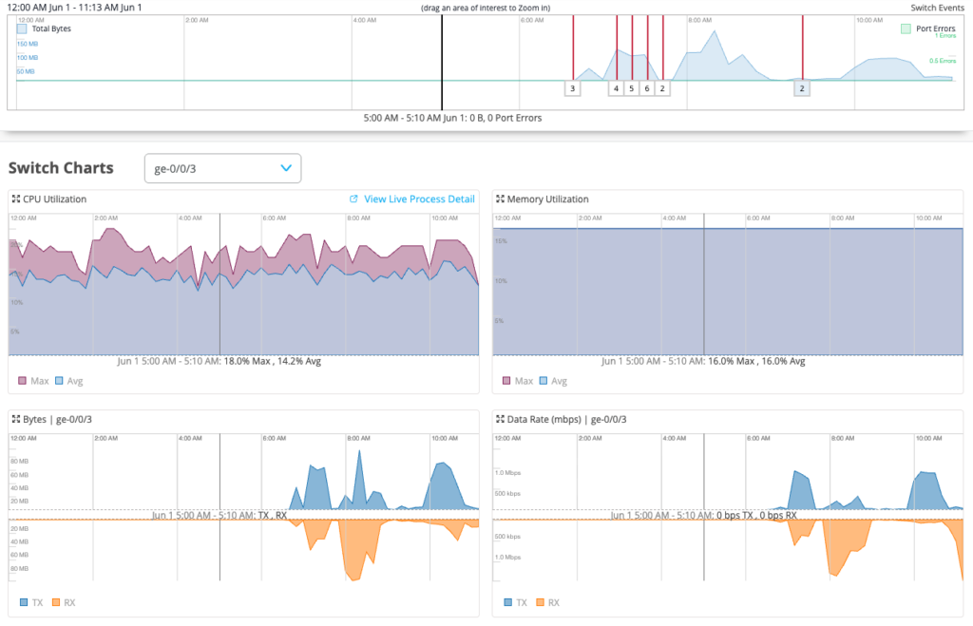Expand the Data Rate chart fullscreen icon
973x626 pixels.
tap(500, 420)
